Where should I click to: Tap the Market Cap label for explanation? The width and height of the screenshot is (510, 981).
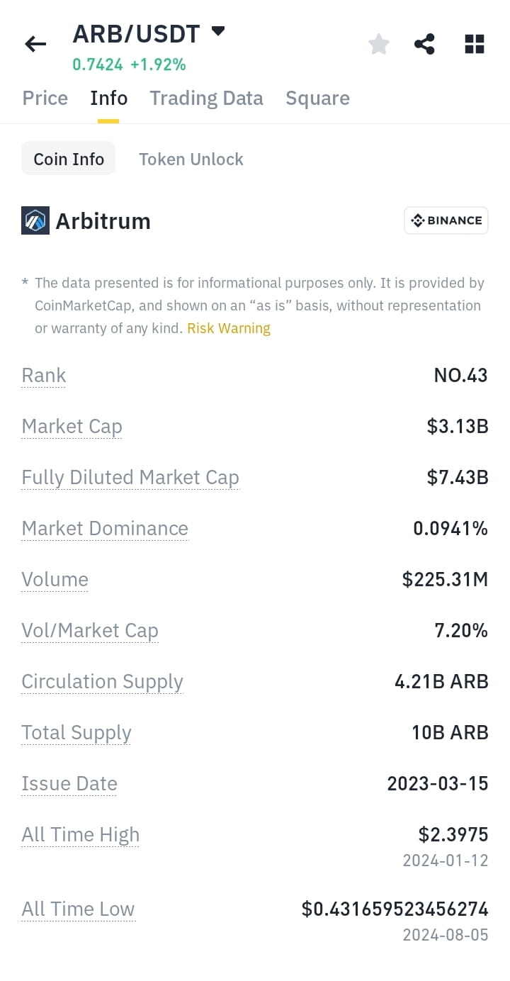pos(72,427)
